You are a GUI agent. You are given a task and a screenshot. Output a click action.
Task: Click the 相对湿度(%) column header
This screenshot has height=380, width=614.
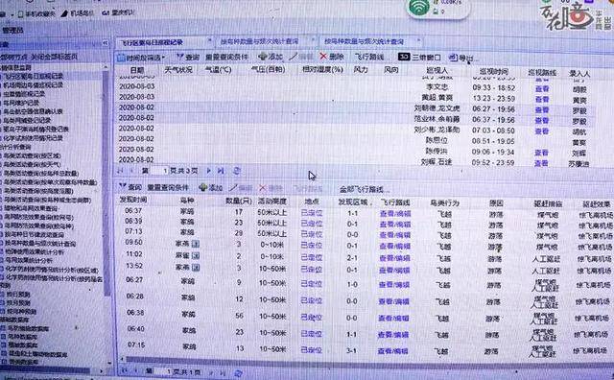click(x=322, y=70)
